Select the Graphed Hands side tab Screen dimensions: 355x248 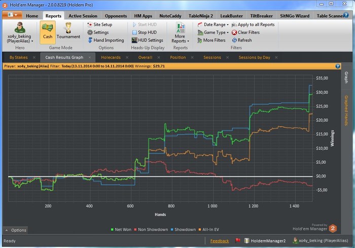click(x=346, y=111)
